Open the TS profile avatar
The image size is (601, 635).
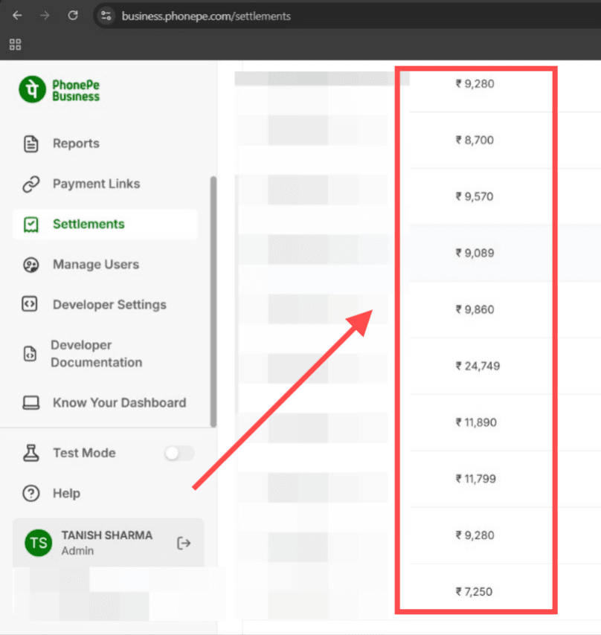[38, 543]
